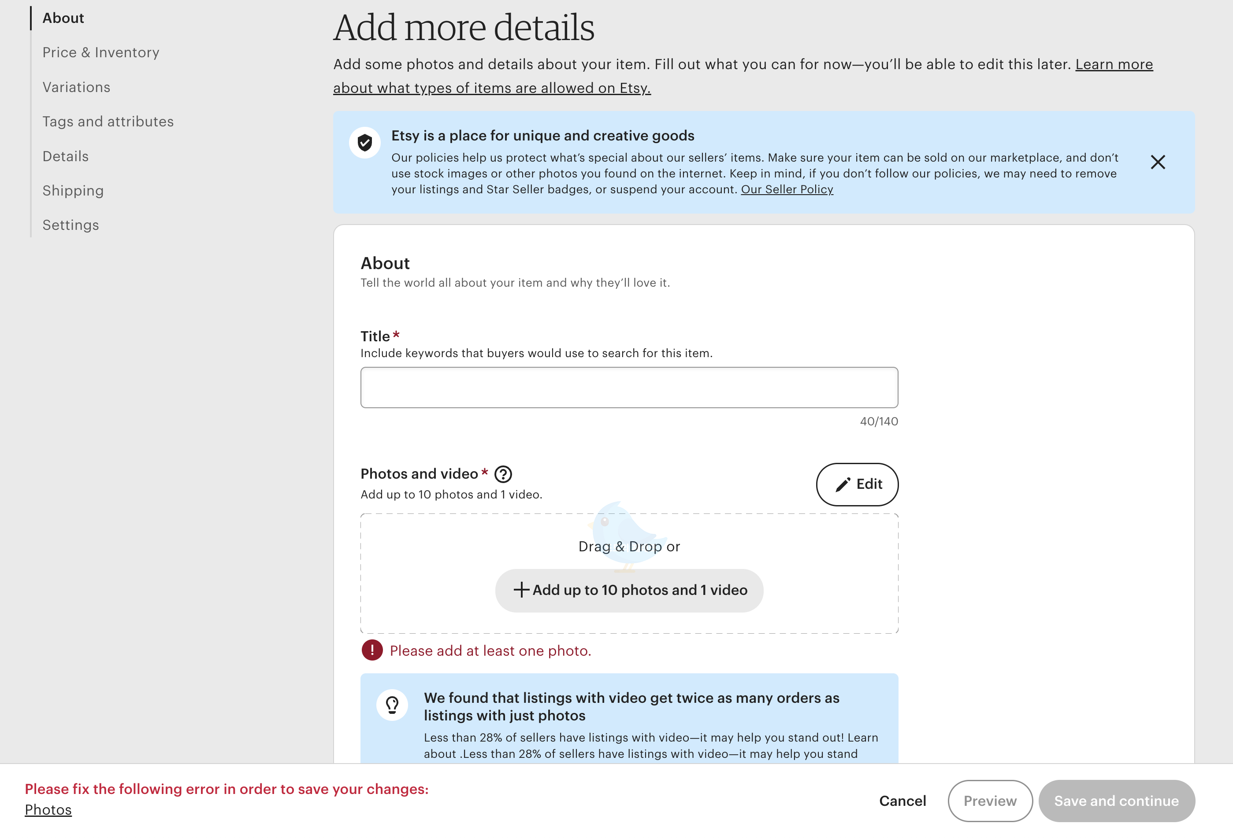Click into the Title input field
The image size is (1233, 838).
click(x=629, y=388)
